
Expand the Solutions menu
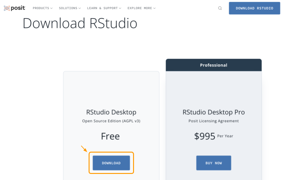tap(70, 8)
